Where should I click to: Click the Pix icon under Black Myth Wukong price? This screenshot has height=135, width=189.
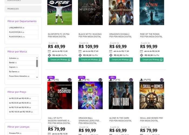pos(80,55)
